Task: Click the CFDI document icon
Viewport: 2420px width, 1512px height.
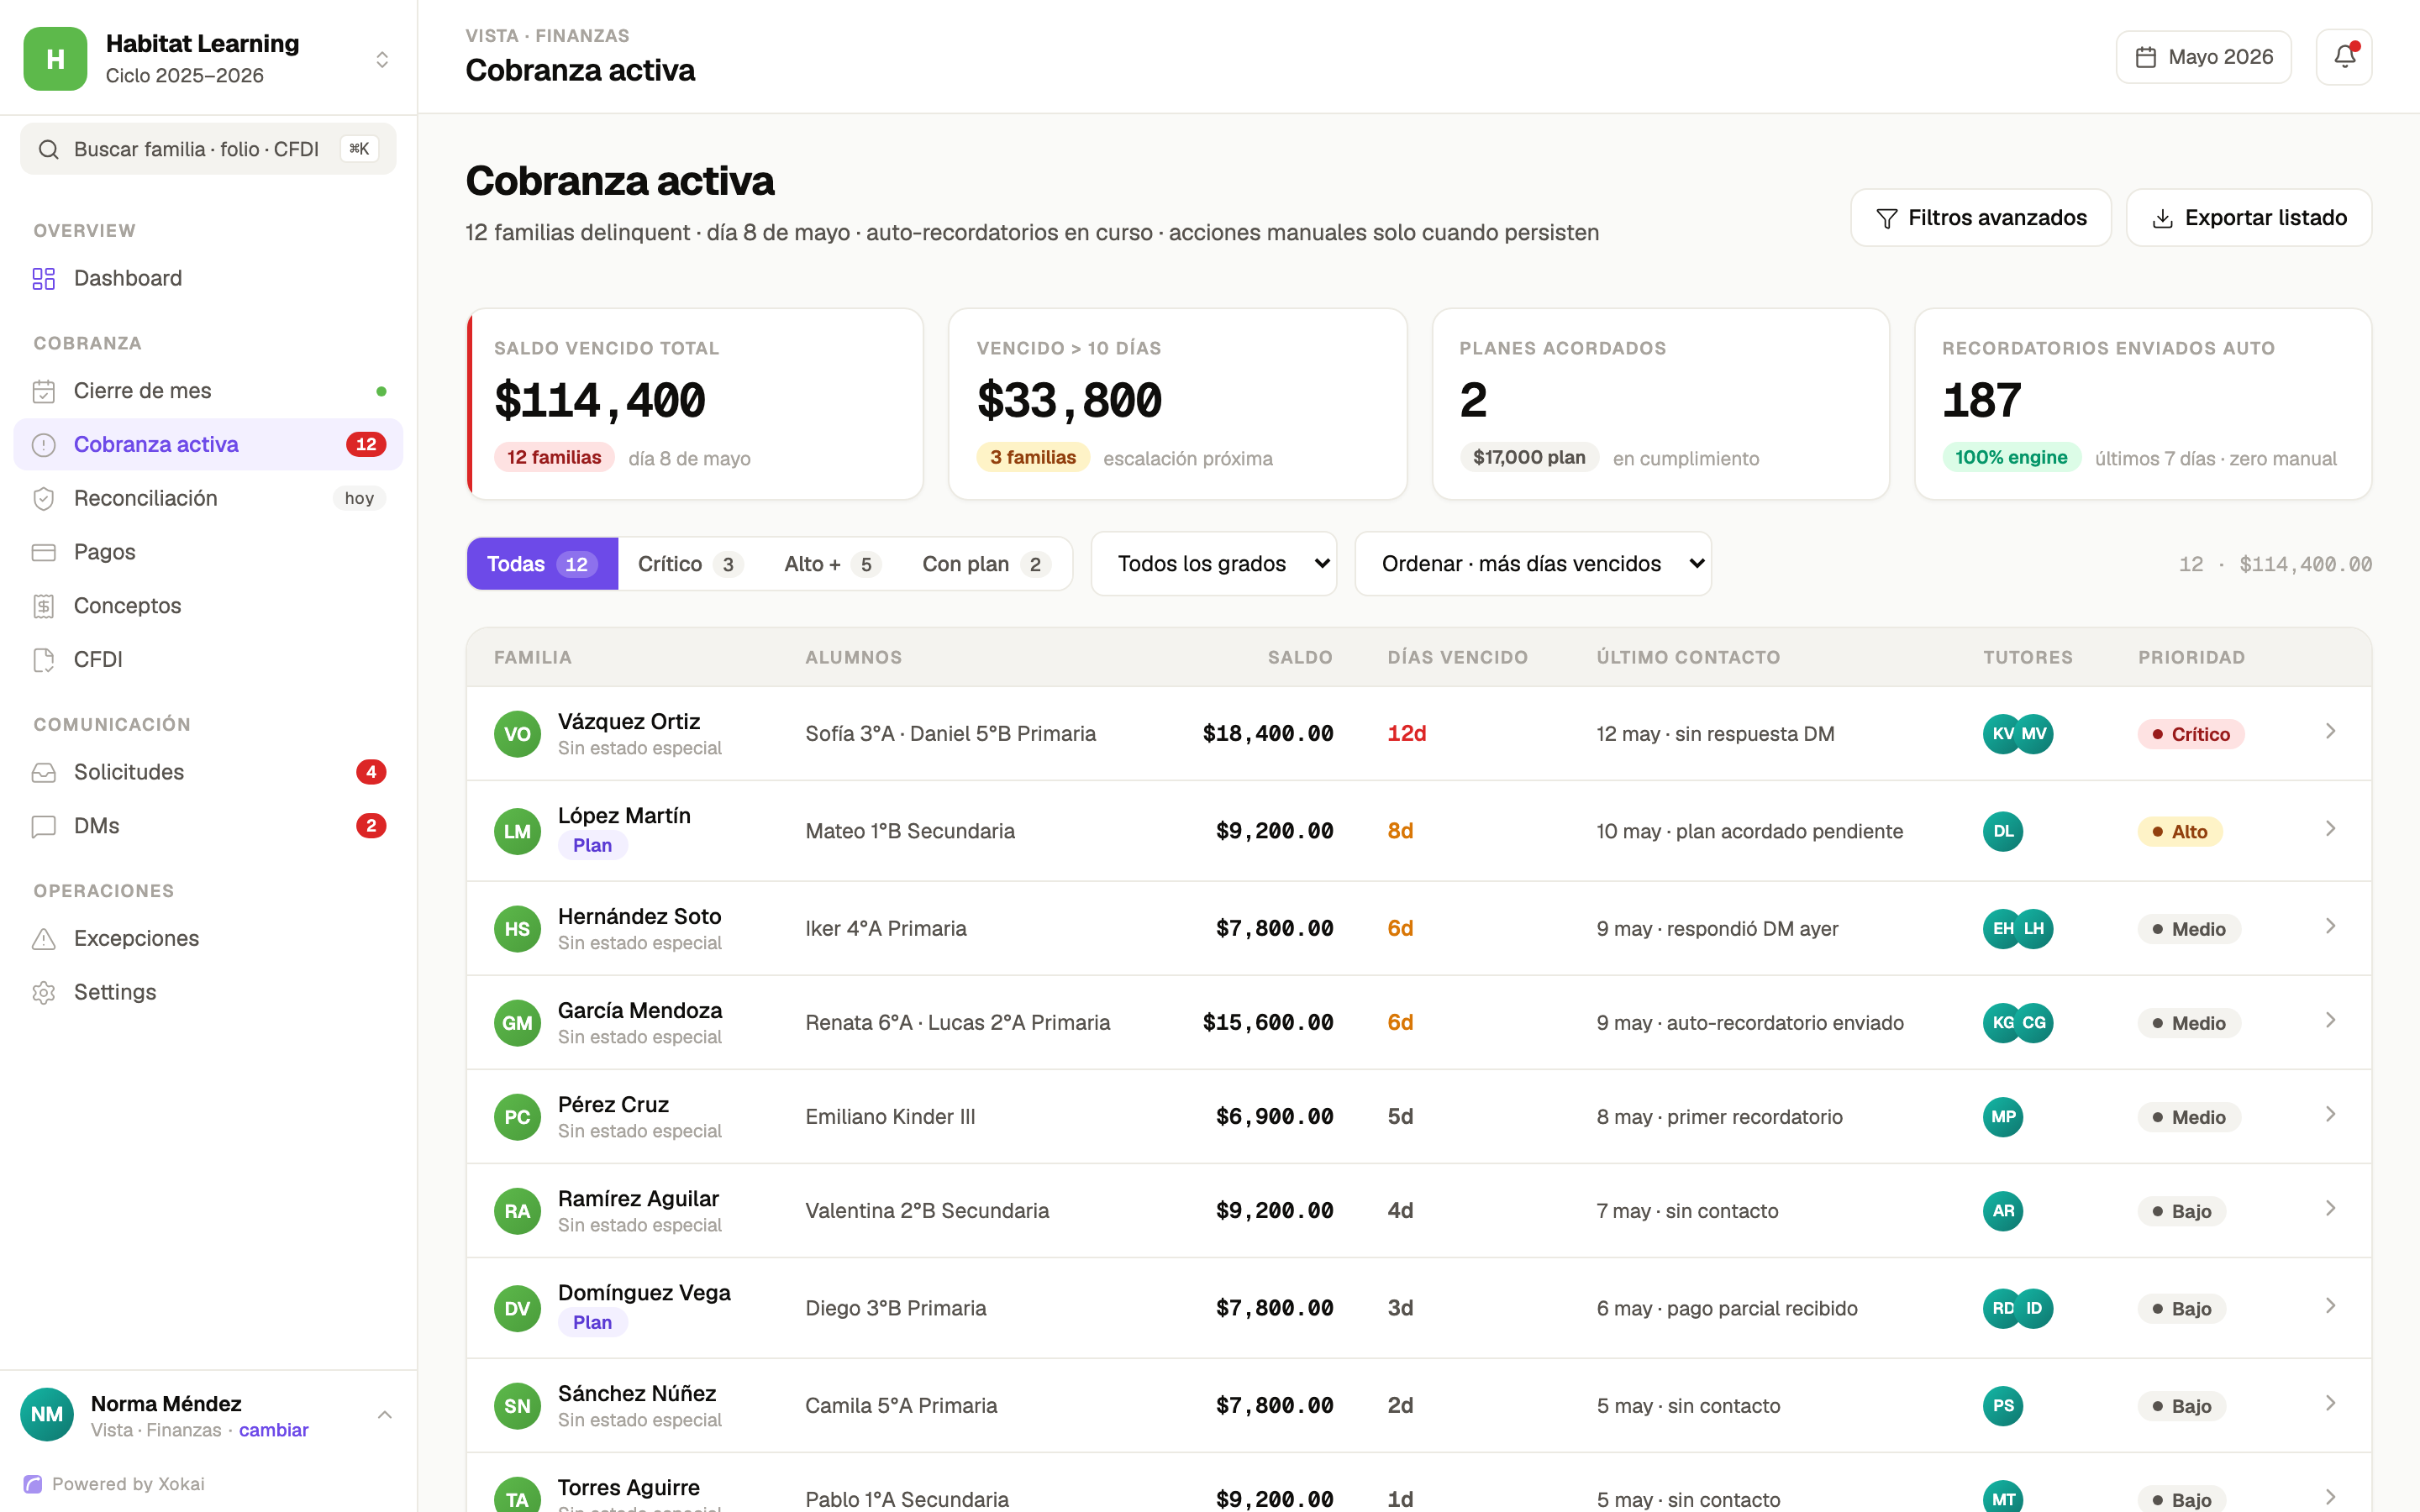Action: pyautogui.click(x=44, y=659)
